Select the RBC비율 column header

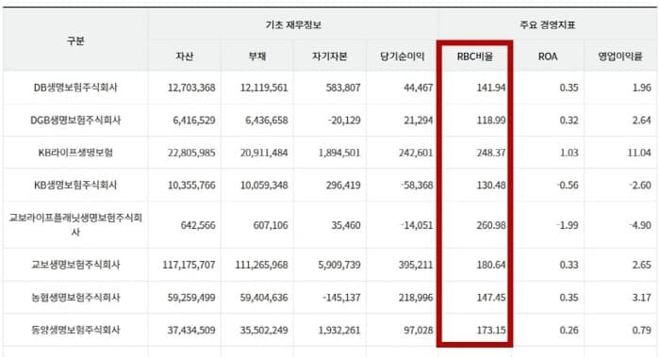[x=475, y=57]
